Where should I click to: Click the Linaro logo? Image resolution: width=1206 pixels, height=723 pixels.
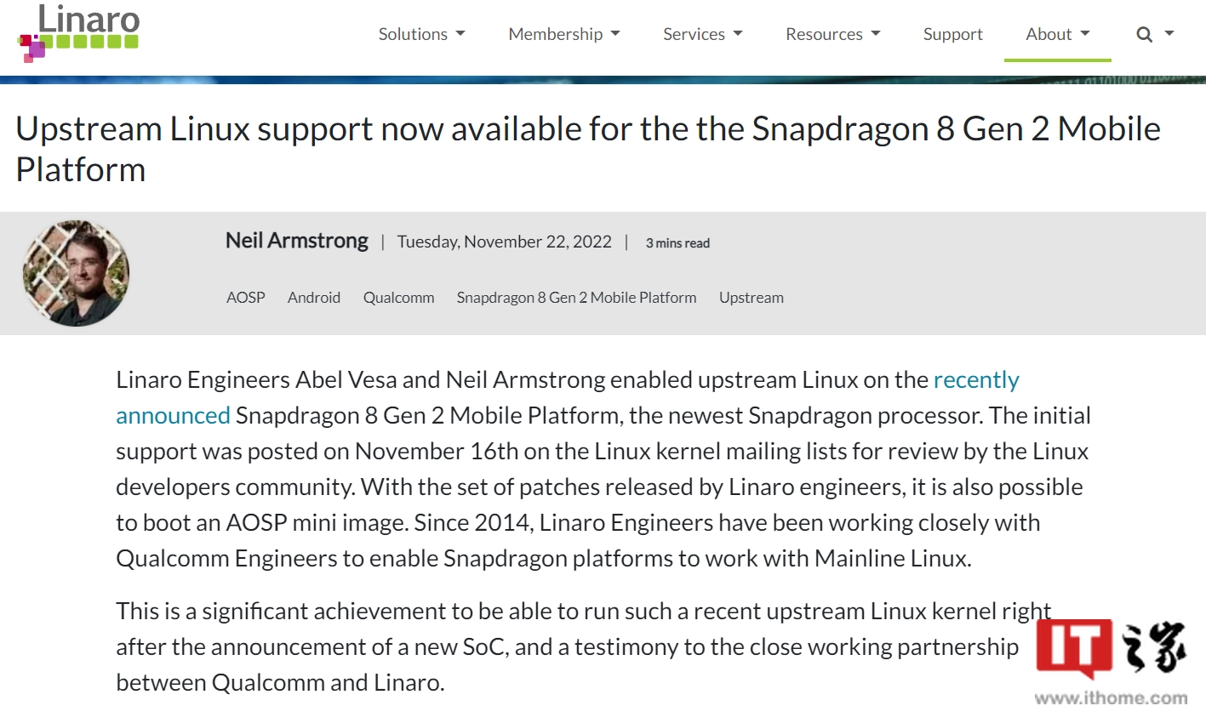[78, 33]
